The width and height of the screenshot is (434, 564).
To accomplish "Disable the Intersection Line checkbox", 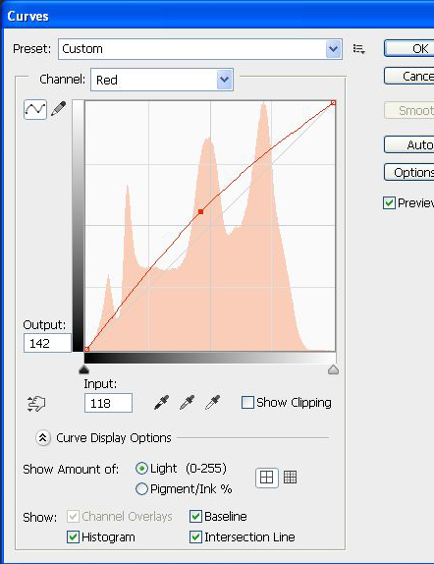I will 195,537.
